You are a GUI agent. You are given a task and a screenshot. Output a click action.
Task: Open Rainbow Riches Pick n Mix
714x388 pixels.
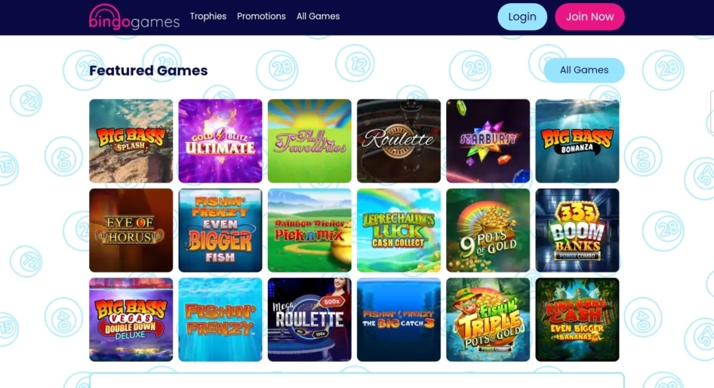pyautogui.click(x=309, y=230)
